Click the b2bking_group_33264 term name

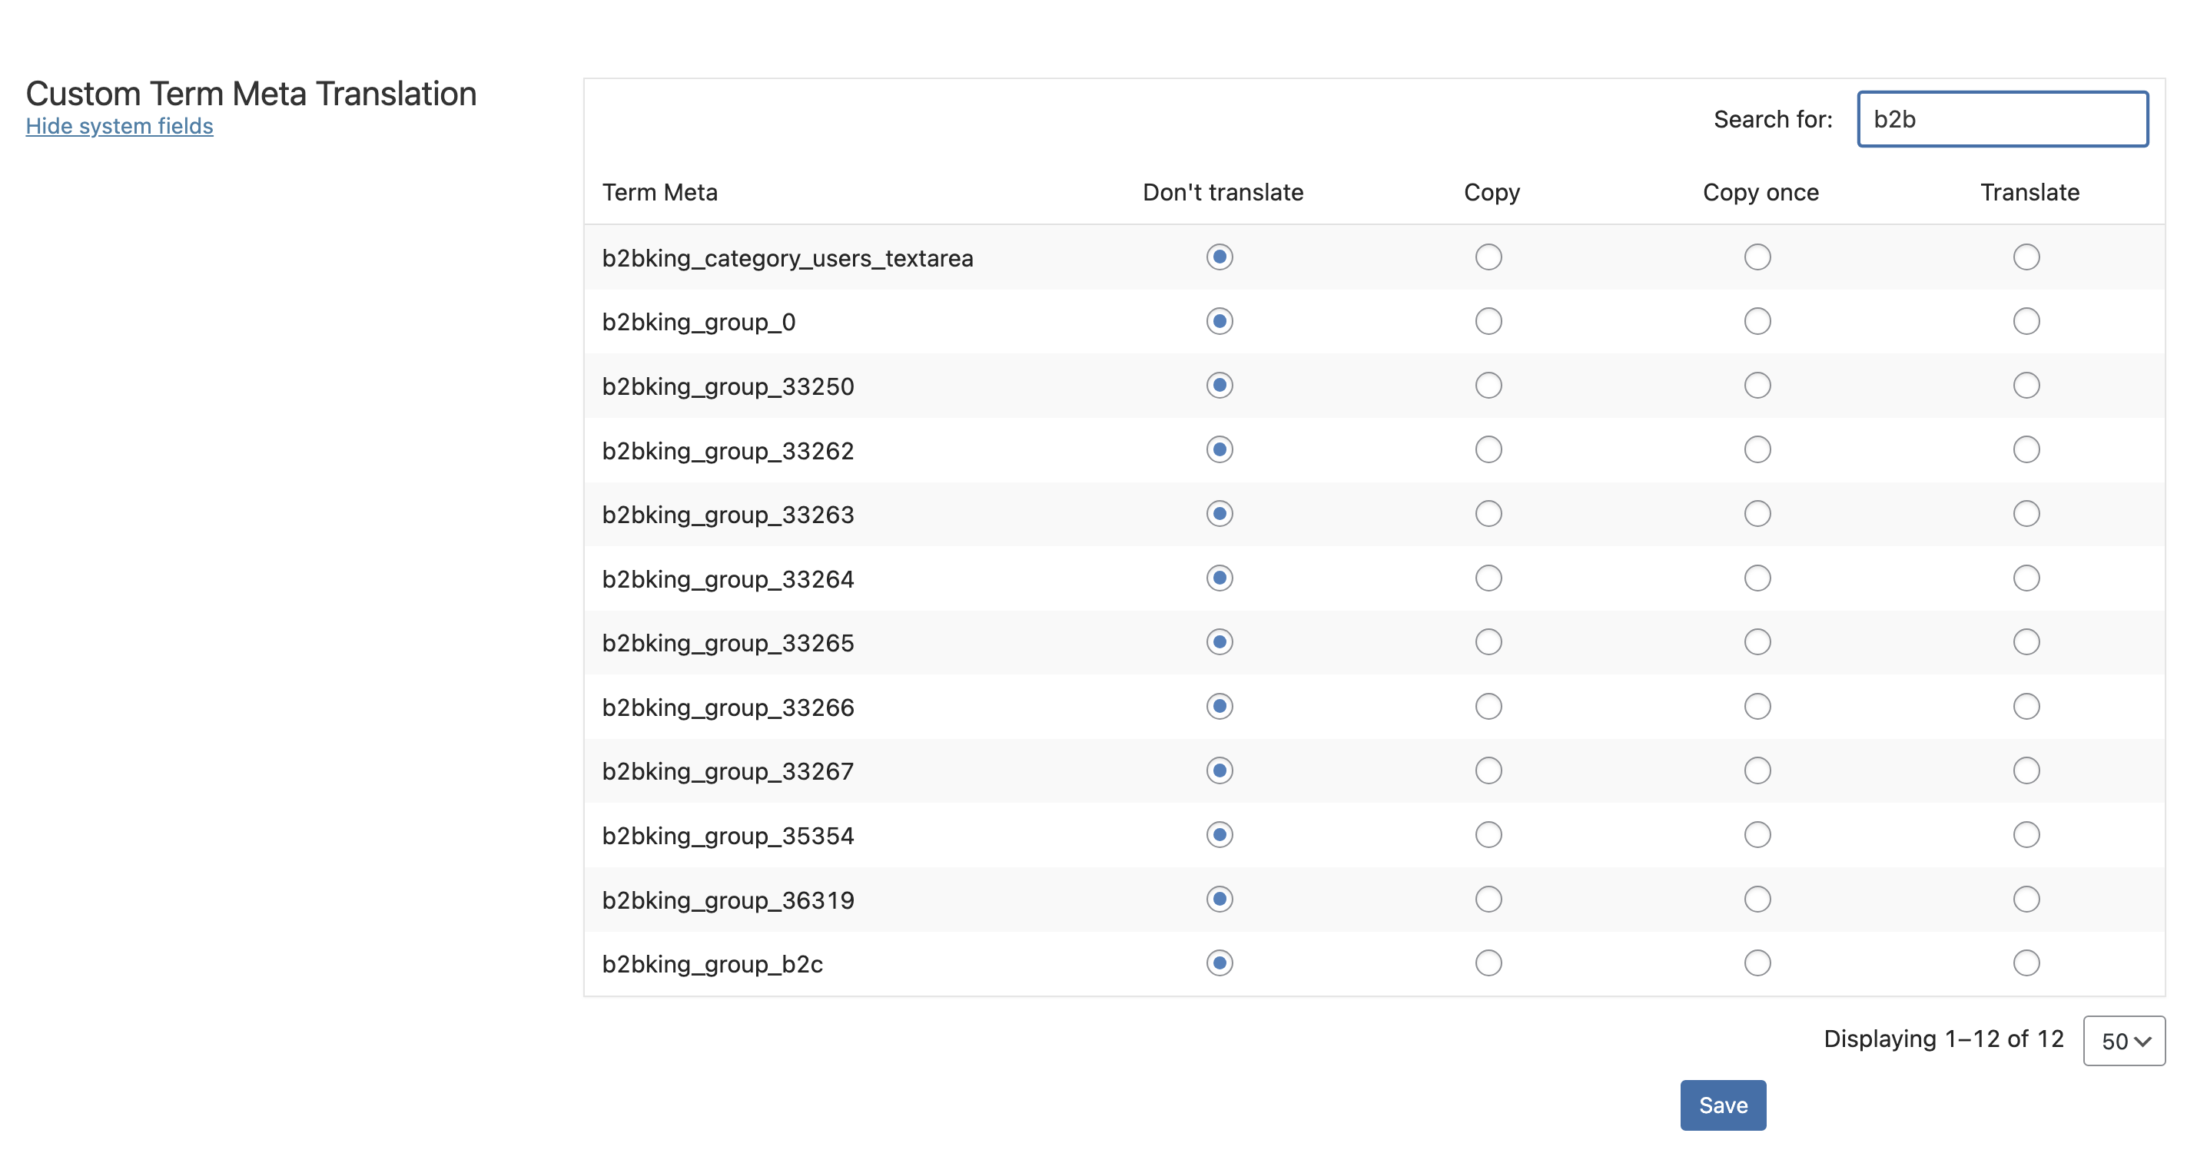728,580
